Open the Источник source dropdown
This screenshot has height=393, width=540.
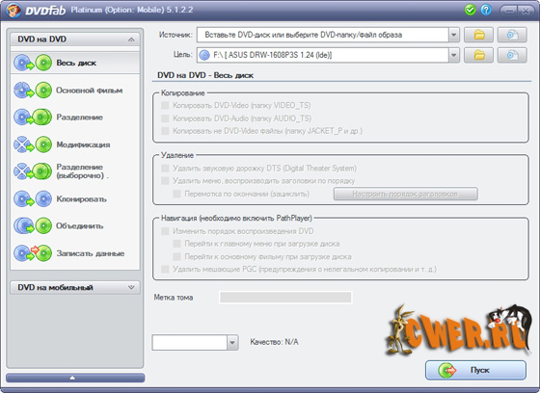click(x=454, y=35)
